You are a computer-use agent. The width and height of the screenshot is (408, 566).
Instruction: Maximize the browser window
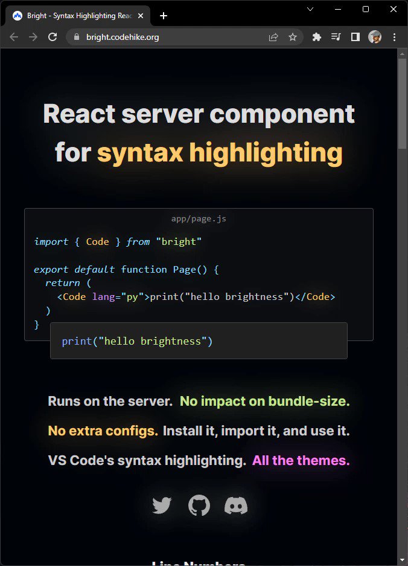click(366, 9)
